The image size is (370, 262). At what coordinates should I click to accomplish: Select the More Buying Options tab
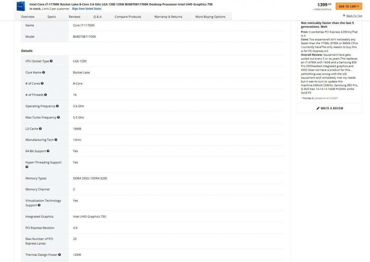210,16
